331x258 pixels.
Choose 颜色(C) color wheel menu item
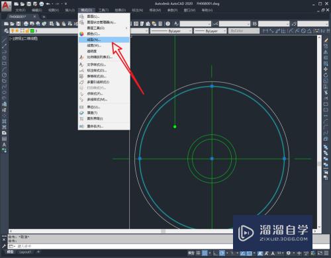pyautogui.click(x=104, y=34)
